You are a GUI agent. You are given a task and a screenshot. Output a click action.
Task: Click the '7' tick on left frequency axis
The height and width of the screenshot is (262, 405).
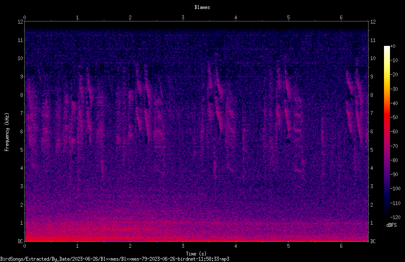click(x=21, y=113)
